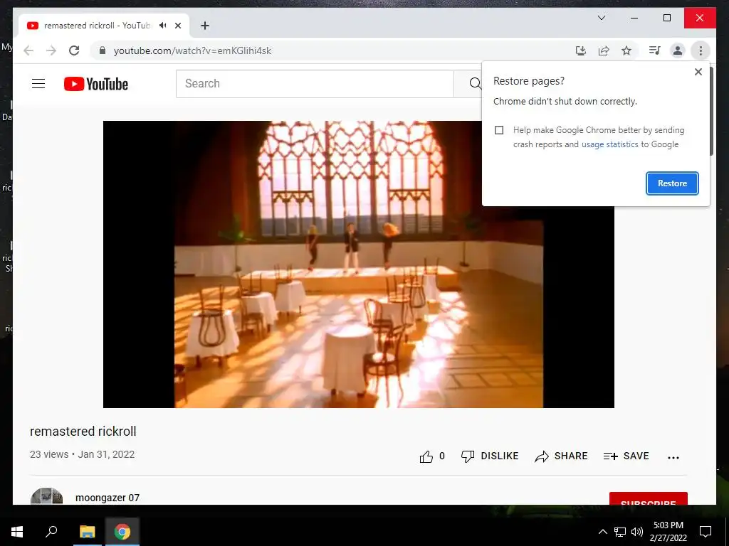
Task: Open Chrome profile avatar menu
Action: click(x=678, y=50)
